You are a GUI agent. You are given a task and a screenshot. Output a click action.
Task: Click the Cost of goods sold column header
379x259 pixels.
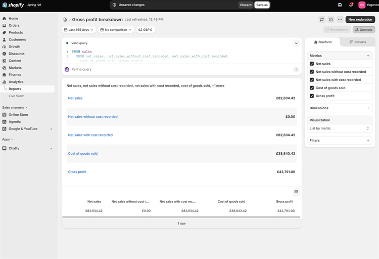231,202
